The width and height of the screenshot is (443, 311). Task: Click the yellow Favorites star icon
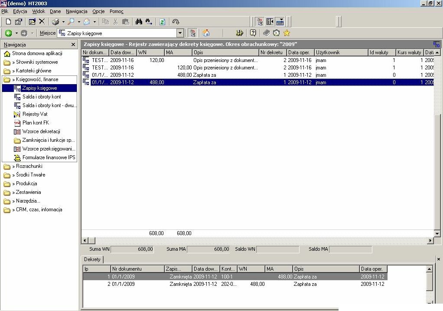(287, 33)
